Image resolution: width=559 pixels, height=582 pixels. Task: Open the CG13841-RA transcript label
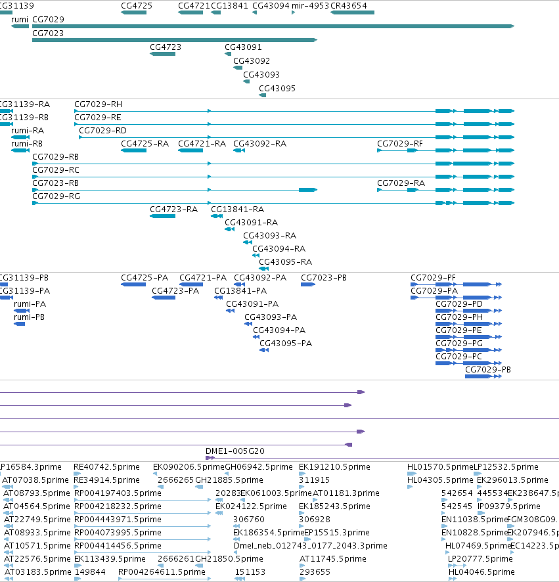click(238, 210)
